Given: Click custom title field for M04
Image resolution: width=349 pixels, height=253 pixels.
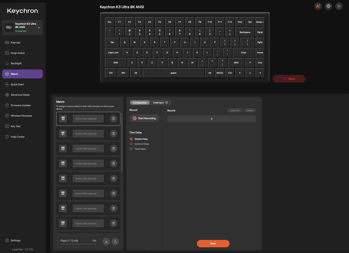Looking at the screenshot, I should point(88,178).
